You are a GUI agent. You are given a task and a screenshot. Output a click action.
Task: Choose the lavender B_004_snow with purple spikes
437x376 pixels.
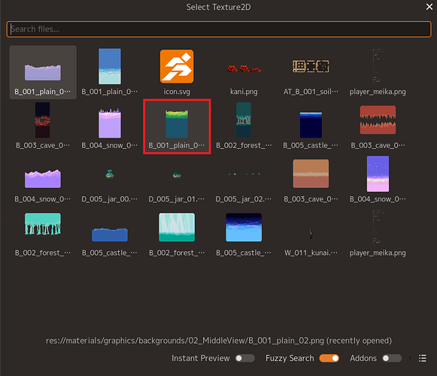[110, 126]
